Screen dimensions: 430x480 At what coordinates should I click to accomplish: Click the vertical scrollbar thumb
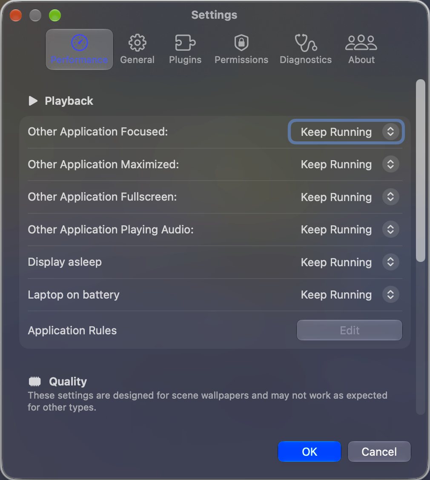click(x=421, y=170)
